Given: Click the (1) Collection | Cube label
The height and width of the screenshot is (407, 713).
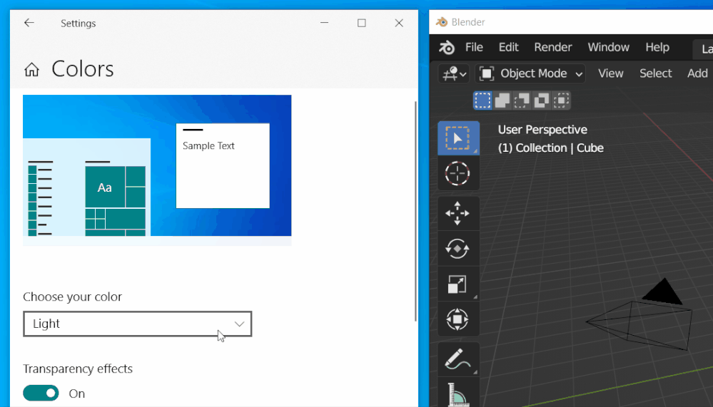Looking at the screenshot, I should point(551,148).
